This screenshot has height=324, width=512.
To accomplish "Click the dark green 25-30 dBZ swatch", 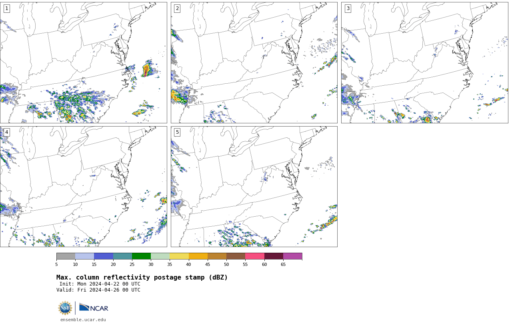I will coord(142,256).
